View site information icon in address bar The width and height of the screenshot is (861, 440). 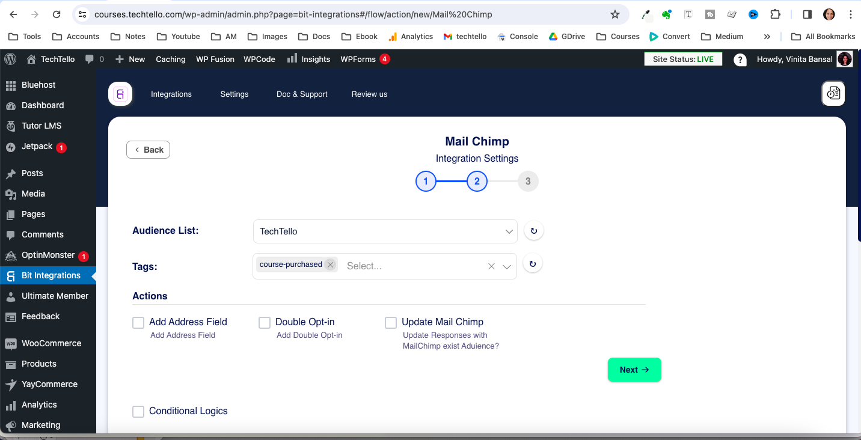[83, 14]
